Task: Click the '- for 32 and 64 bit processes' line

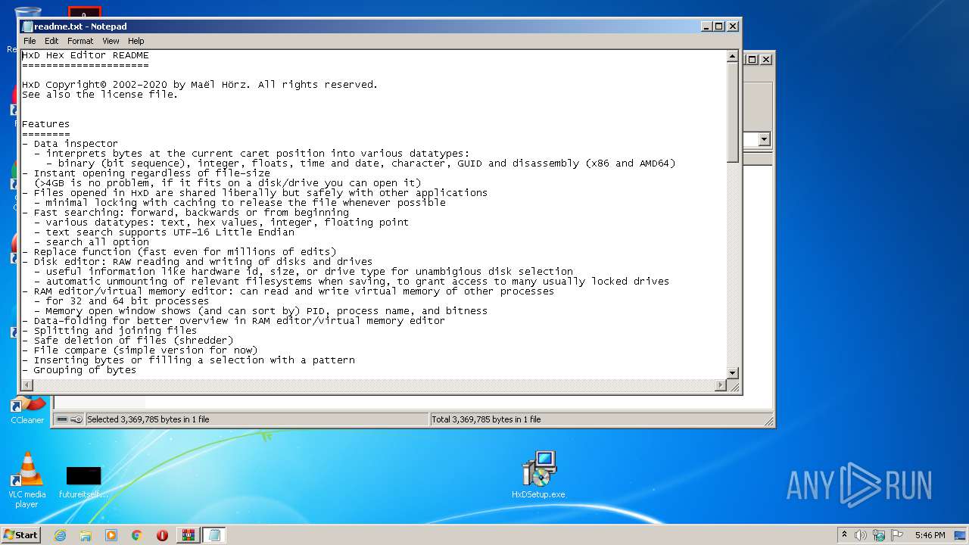Action: (122, 301)
